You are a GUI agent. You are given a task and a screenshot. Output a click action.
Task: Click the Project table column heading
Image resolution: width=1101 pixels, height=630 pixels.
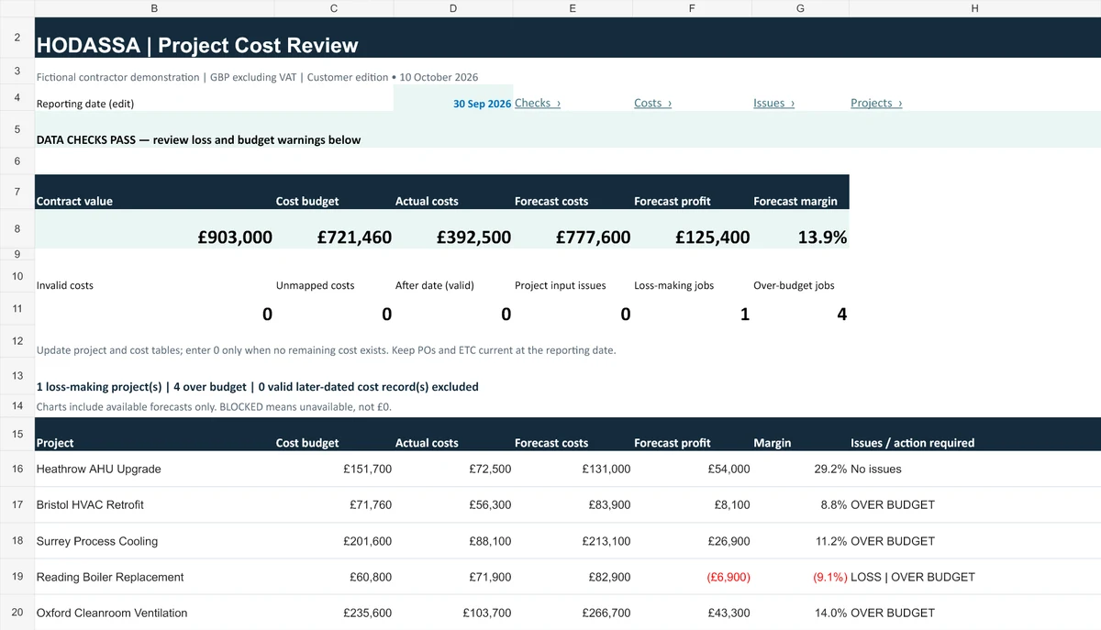[x=55, y=443]
